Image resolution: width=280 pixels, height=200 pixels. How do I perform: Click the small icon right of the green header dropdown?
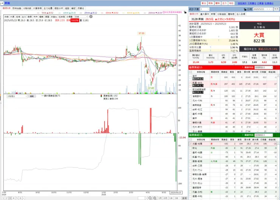tap(275, 135)
